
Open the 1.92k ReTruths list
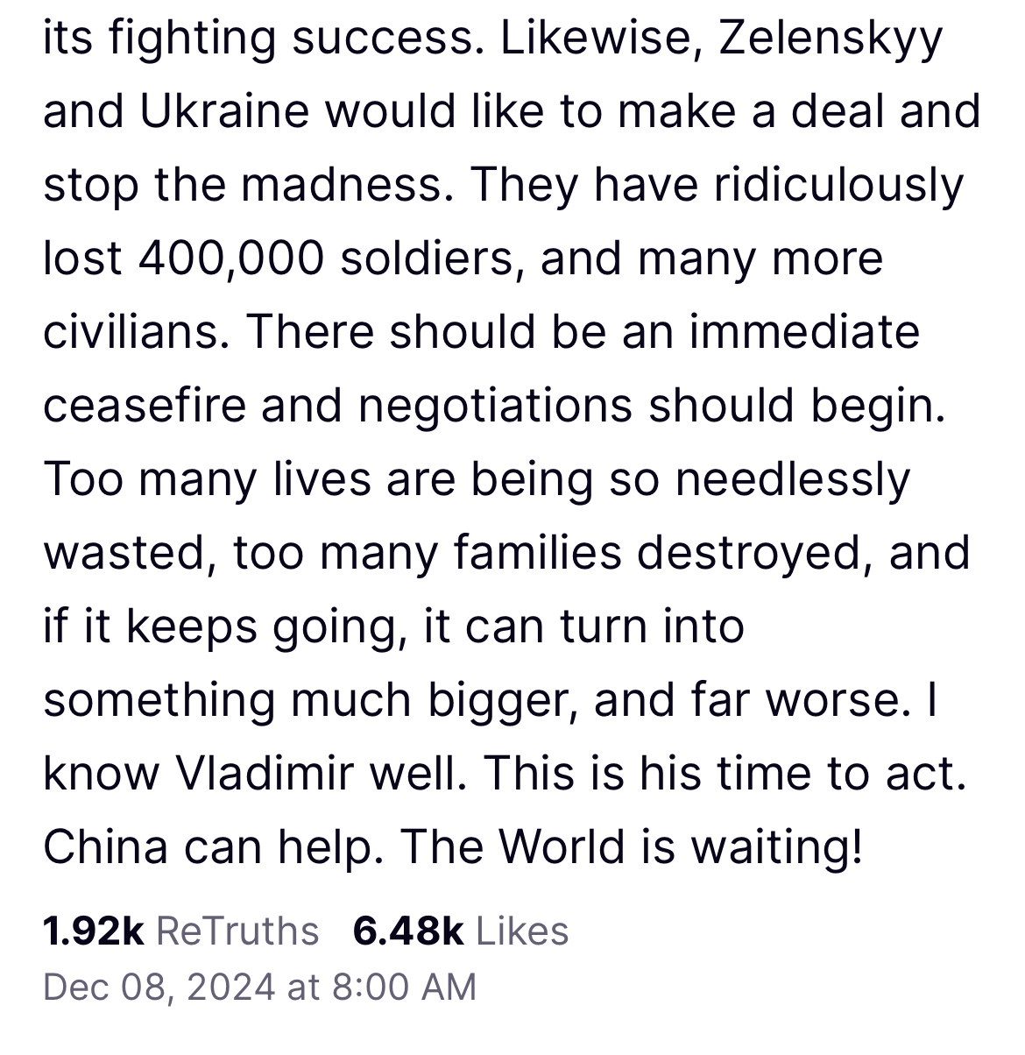180,931
